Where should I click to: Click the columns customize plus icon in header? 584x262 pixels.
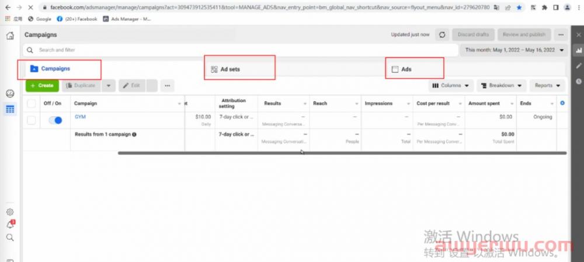(562, 103)
